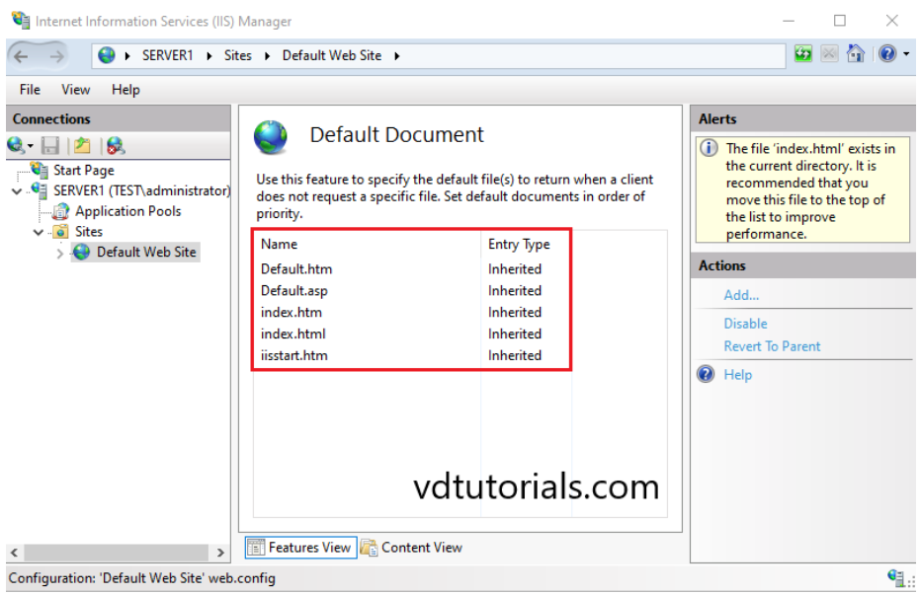This screenshot has width=921, height=595.
Task: Expand the Default Web Site tree node
Action: point(59,252)
